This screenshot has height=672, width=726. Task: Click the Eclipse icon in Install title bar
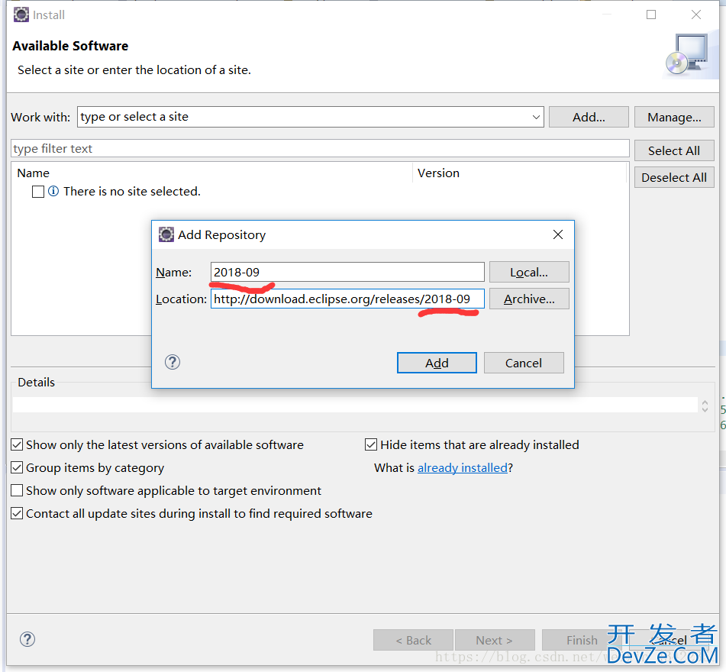[x=21, y=15]
